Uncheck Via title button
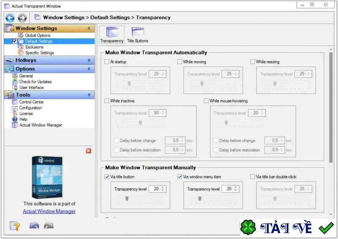338x239 pixels. coord(107,177)
